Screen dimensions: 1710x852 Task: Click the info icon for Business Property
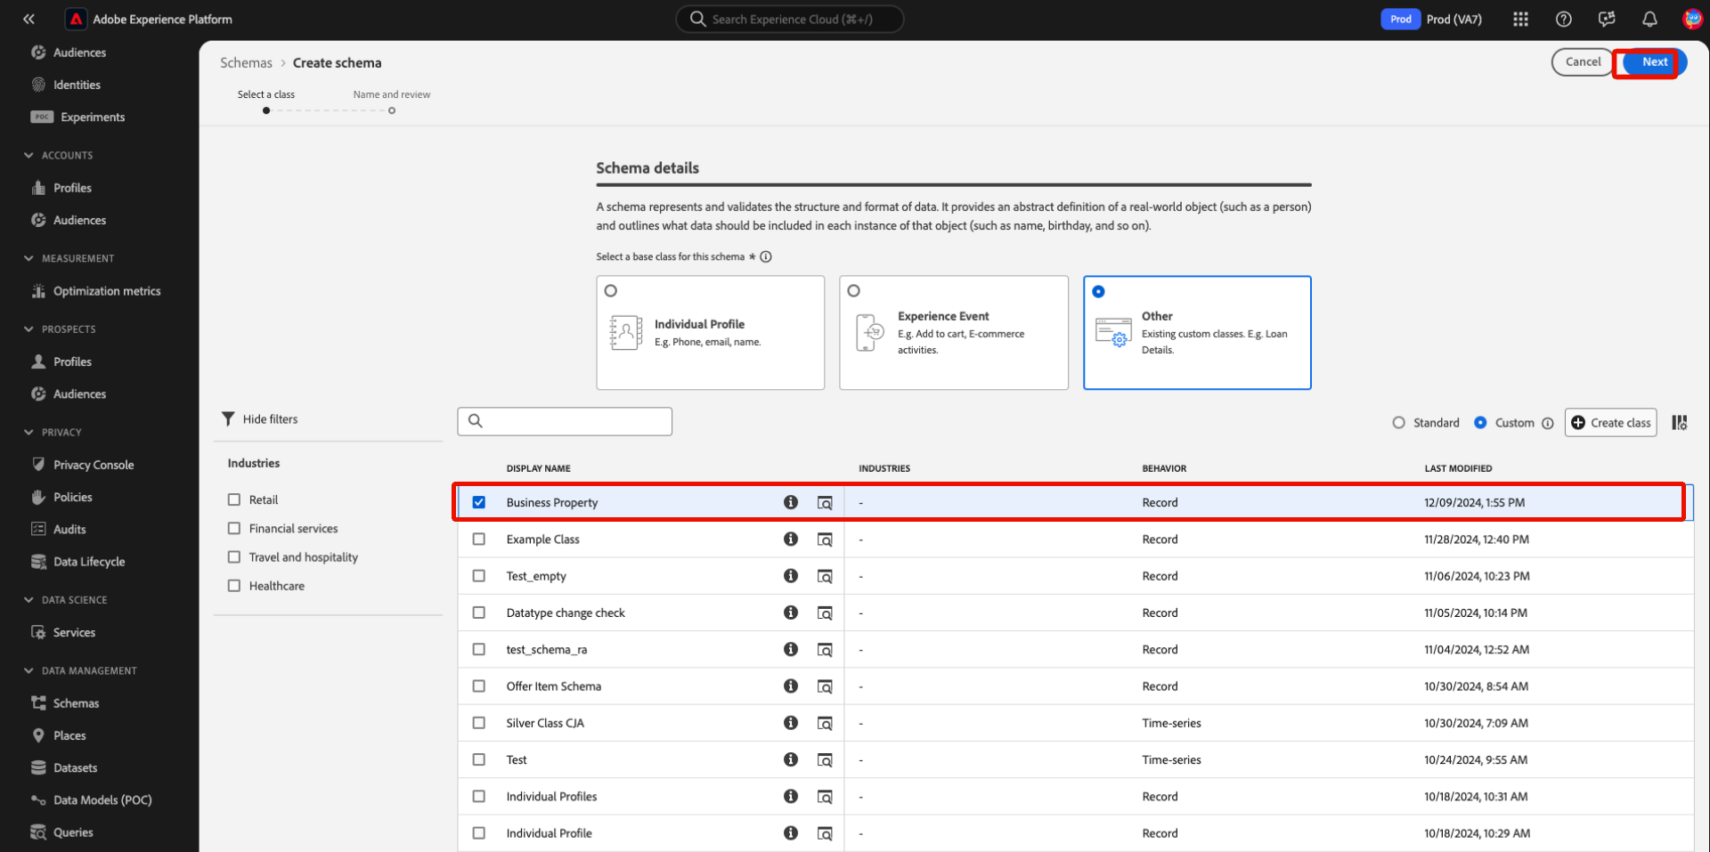[790, 502]
